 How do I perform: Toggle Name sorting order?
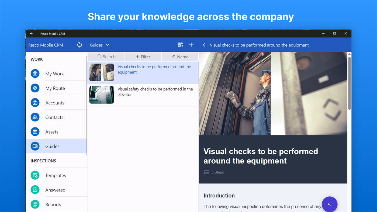pos(180,57)
